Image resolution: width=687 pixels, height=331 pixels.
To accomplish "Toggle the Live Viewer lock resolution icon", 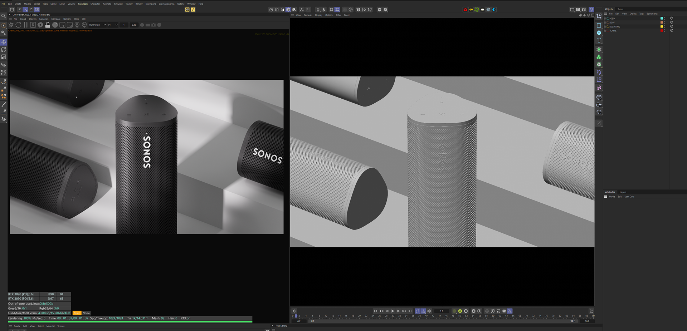I will click(x=48, y=25).
